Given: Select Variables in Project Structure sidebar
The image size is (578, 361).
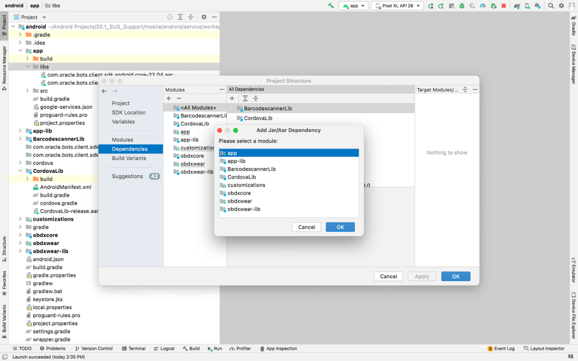Looking at the screenshot, I should (x=123, y=122).
